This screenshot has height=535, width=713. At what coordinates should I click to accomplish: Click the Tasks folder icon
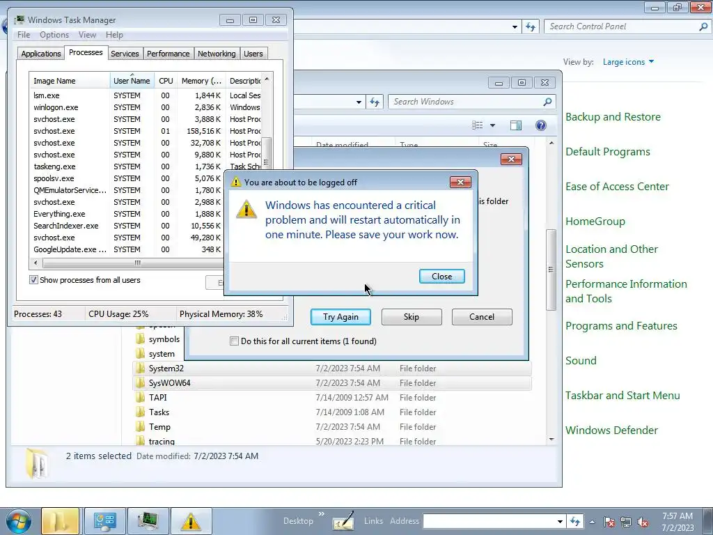[141, 412]
